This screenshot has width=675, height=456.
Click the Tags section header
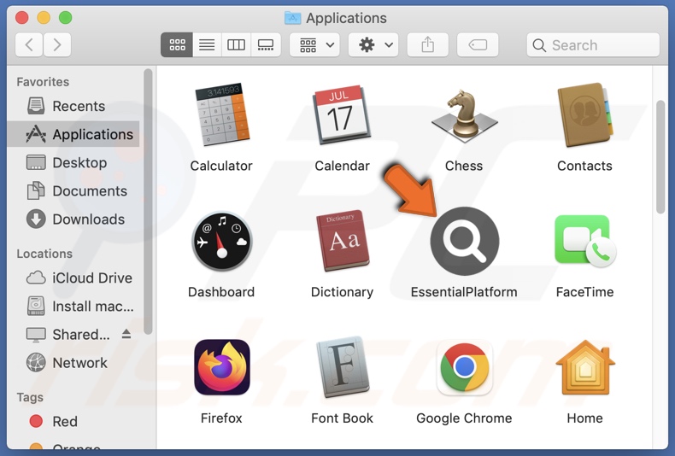tap(30, 397)
